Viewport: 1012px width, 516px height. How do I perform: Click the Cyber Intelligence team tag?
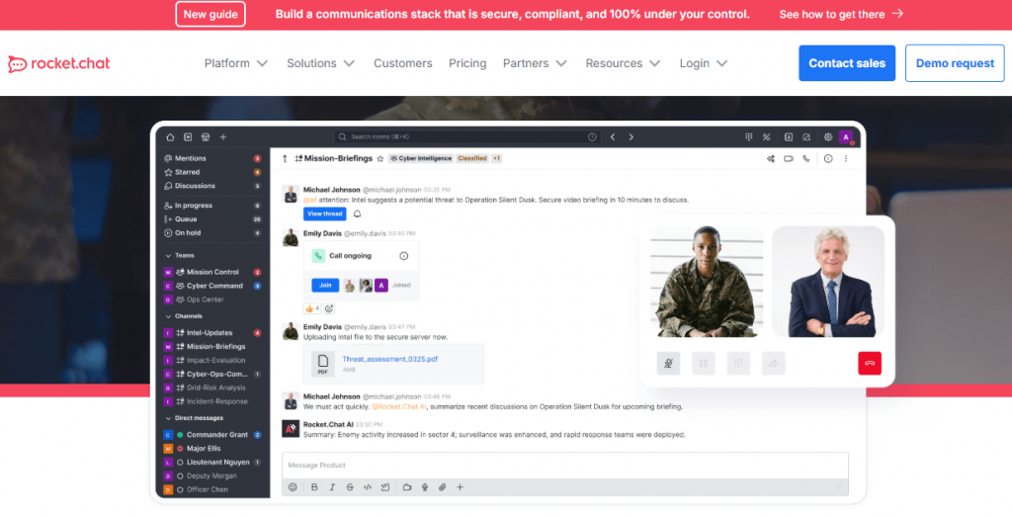[421, 158]
